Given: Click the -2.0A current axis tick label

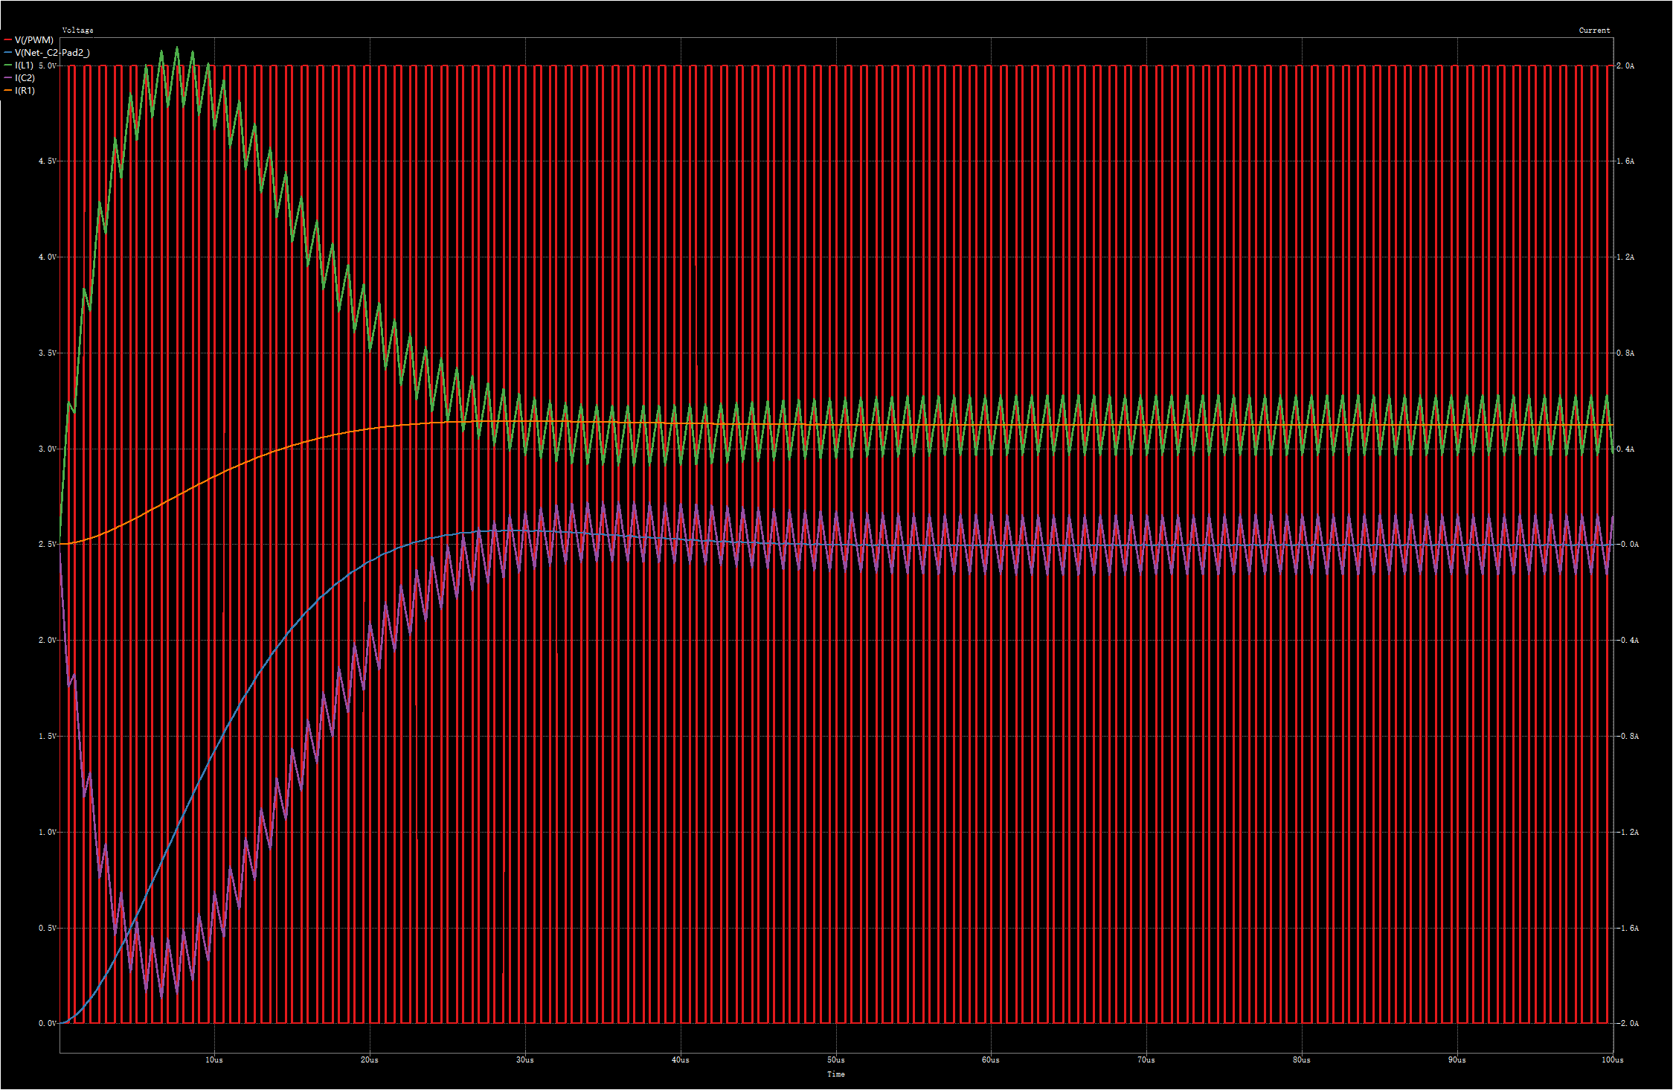Looking at the screenshot, I should [1627, 1024].
